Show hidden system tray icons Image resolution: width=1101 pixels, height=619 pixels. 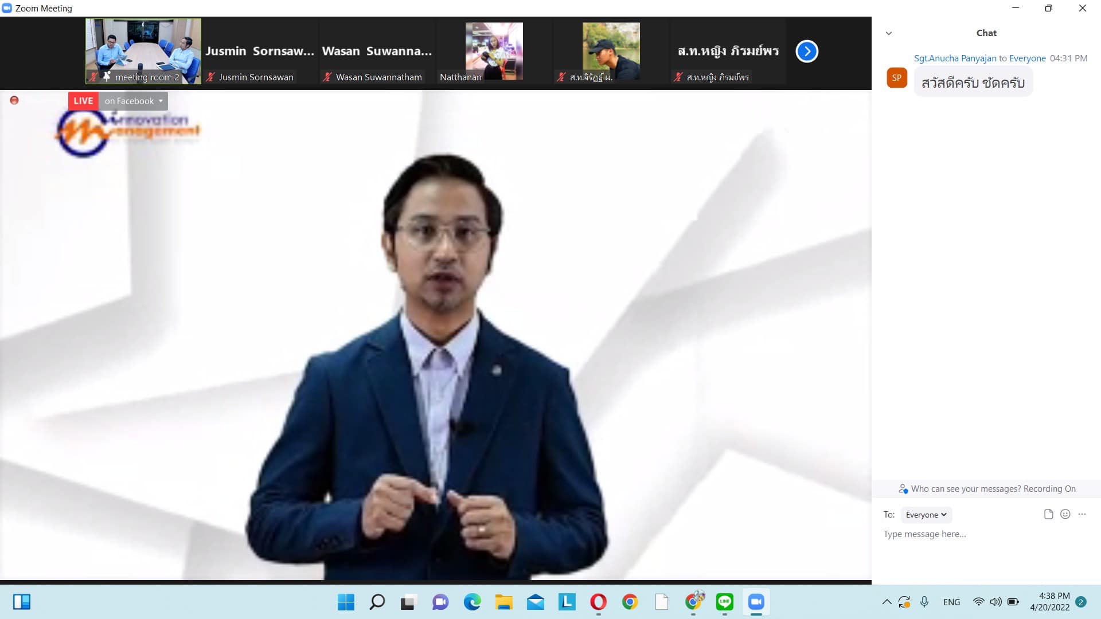tap(887, 602)
